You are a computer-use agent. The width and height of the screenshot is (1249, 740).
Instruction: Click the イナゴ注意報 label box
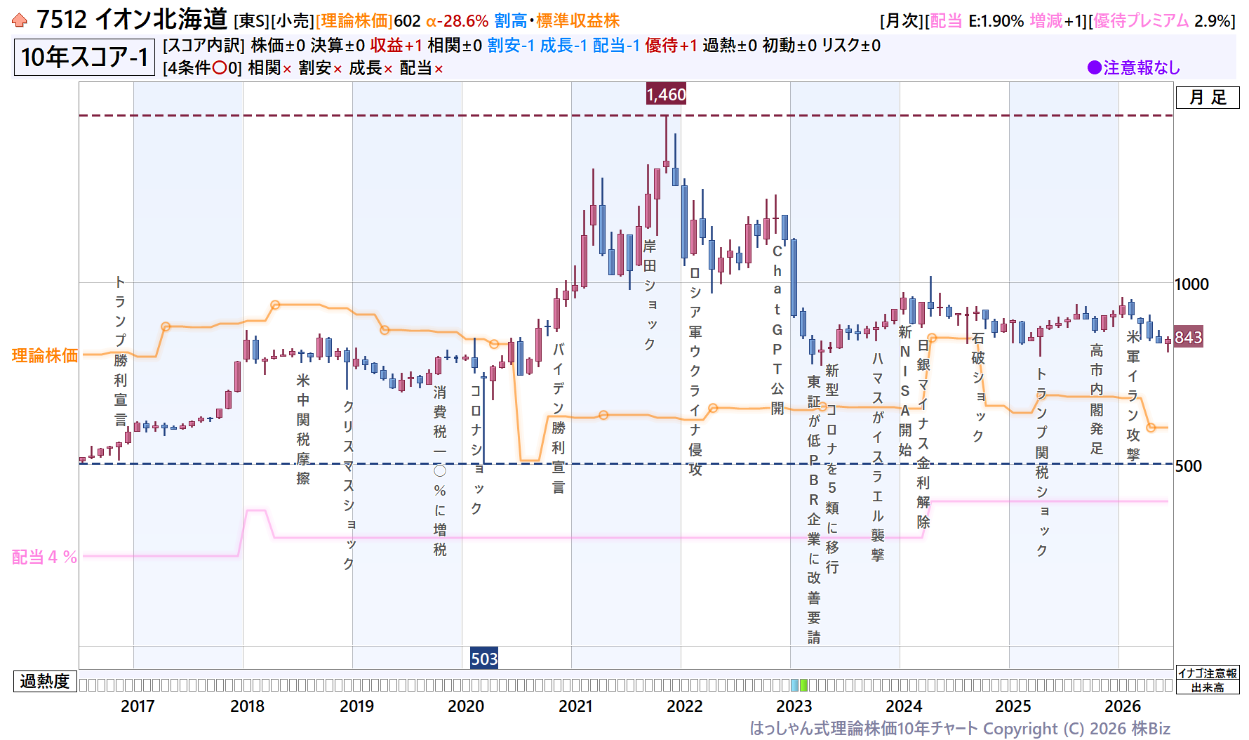[1208, 673]
